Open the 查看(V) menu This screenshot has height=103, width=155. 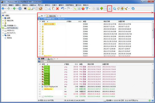pyautogui.click(x=18, y=5)
